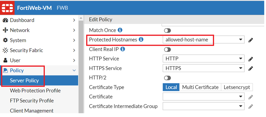Edit the HTTP Service with pencil icon
This screenshot has height=117, width=266.
coord(250,59)
